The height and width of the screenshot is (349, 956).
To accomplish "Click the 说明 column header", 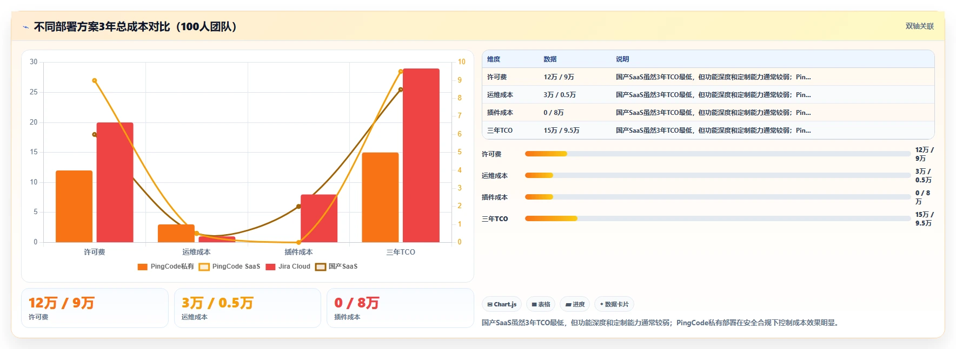I will point(622,59).
